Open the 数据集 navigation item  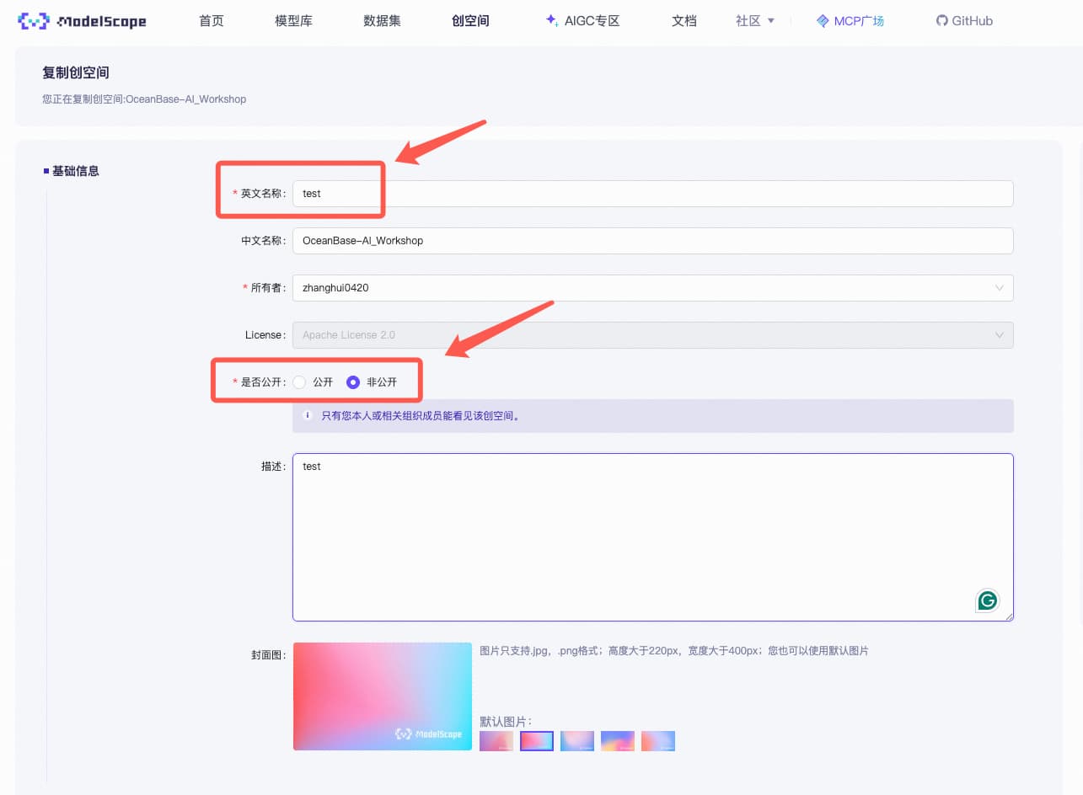pos(382,21)
